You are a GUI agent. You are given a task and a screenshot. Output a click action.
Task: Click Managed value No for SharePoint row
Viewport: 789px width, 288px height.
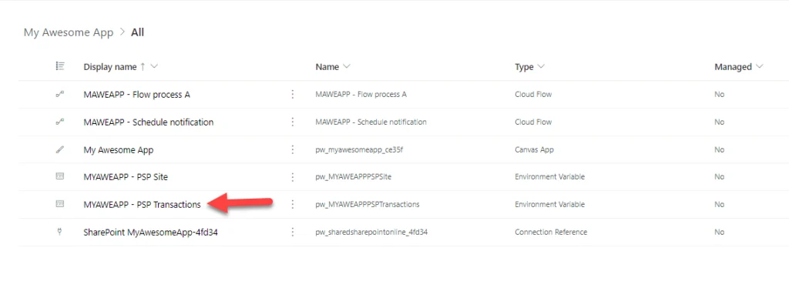(x=719, y=233)
